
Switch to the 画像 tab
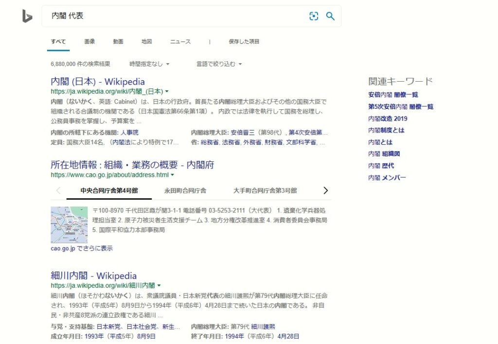click(x=89, y=41)
